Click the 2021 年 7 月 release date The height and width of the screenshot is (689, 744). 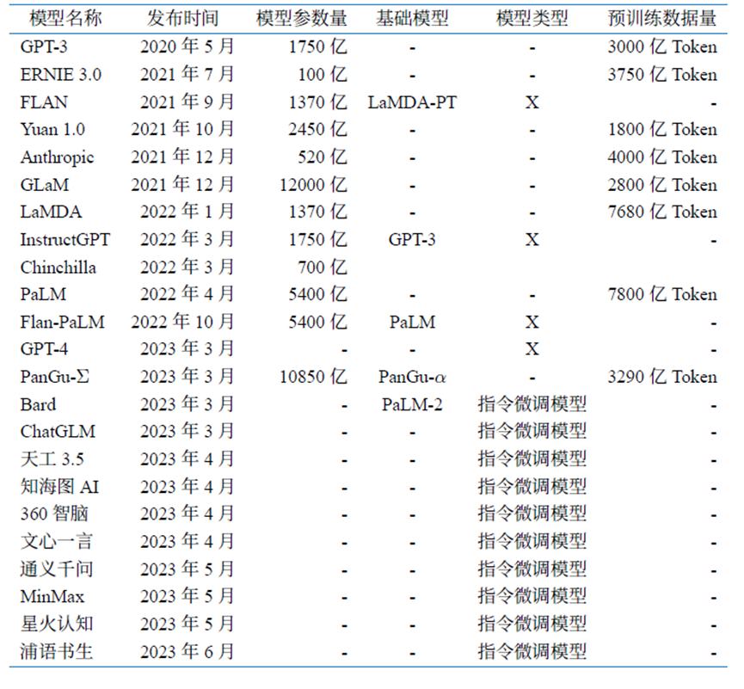coord(188,74)
